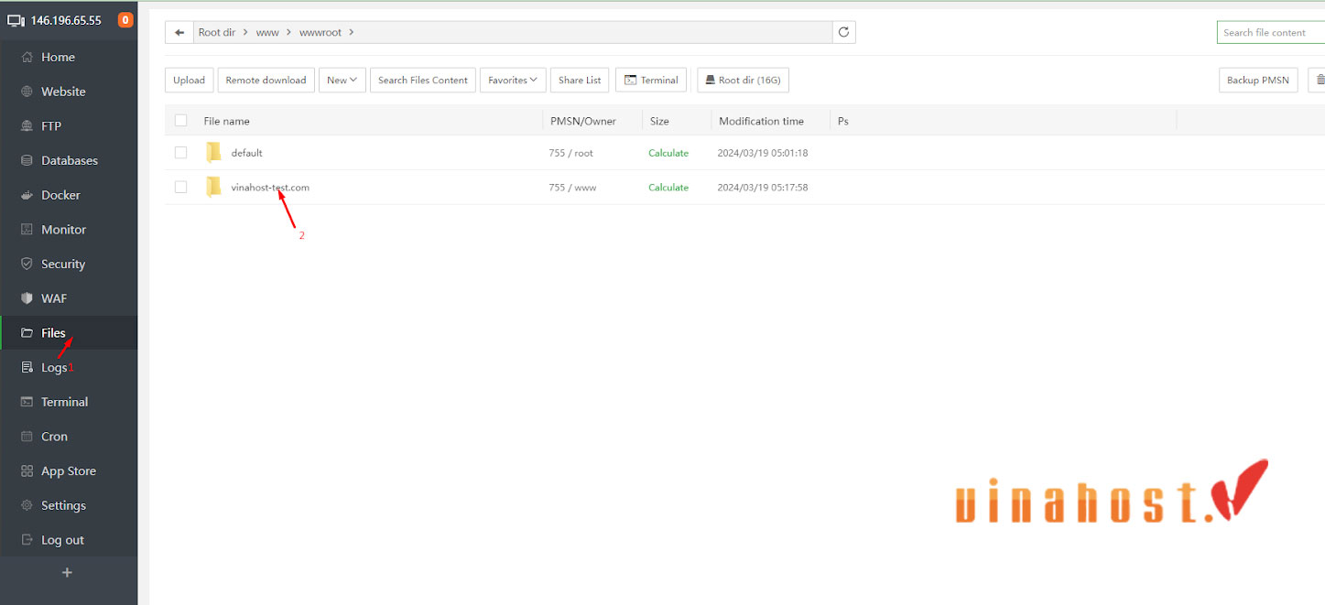1325x605 pixels.
Task: Click the refresh directory icon
Action: [x=843, y=32]
